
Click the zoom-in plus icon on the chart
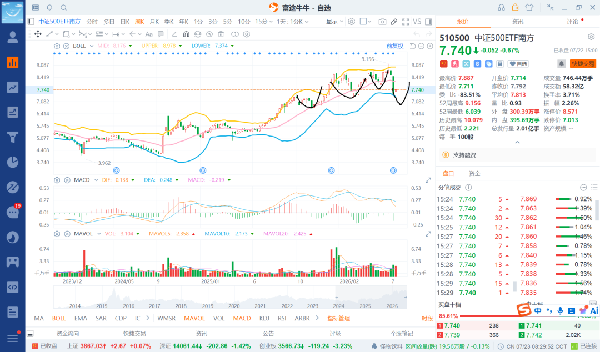pos(430,46)
